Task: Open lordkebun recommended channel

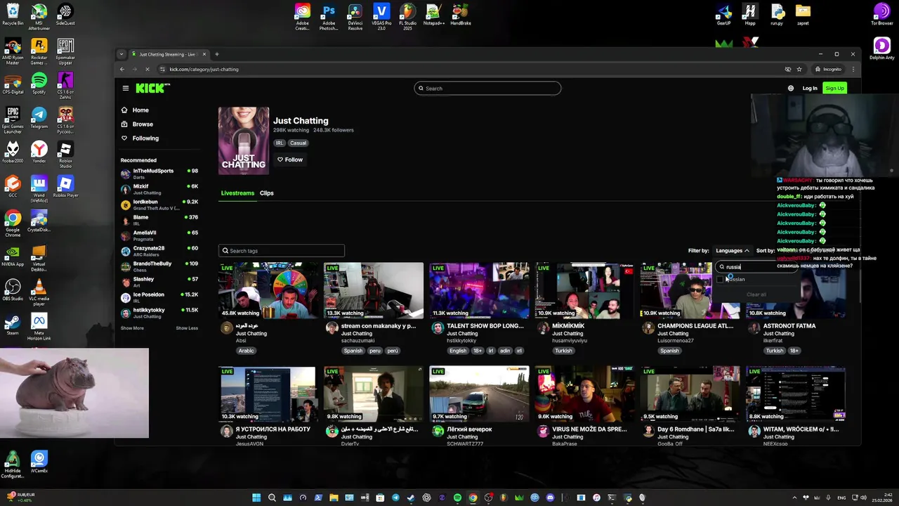Action: (x=159, y=204)
